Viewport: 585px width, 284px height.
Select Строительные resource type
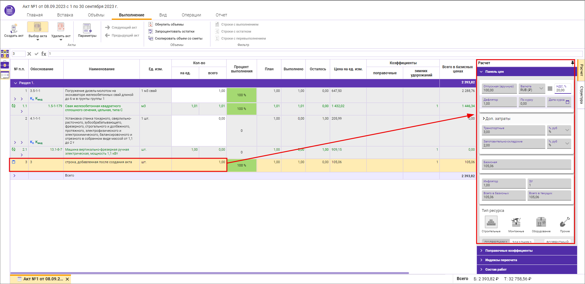pos(491,223)
